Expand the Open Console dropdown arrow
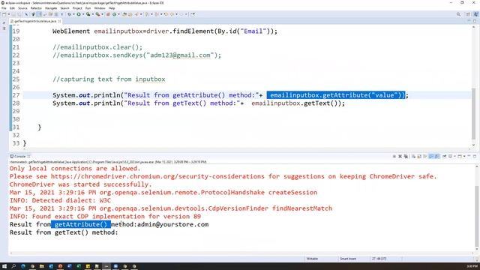 pyautogui.click(x=464, y=157)
